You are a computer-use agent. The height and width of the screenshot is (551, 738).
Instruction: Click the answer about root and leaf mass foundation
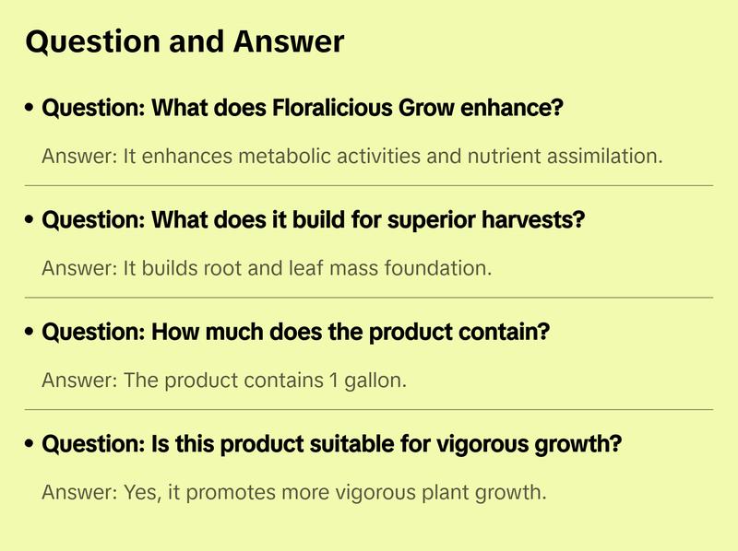click(268, 268)
